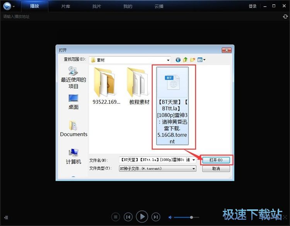Adjust the volume slider
290x226 pixels.
click(x=191, y=217)
